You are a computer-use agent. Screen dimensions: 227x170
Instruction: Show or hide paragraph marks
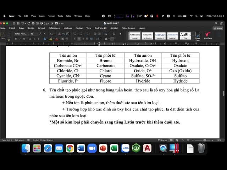coord(121,34)
